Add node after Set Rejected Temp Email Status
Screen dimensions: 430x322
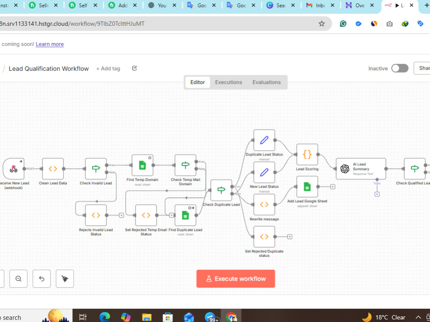pos(172,215)
